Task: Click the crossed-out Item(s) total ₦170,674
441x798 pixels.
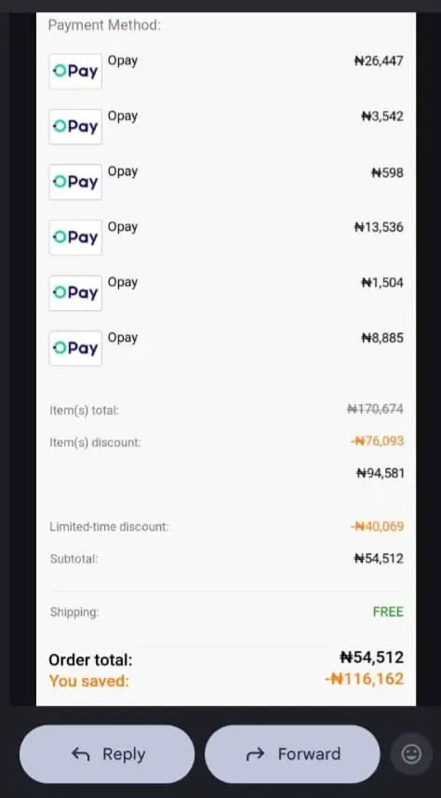Action: click(375, 409)
